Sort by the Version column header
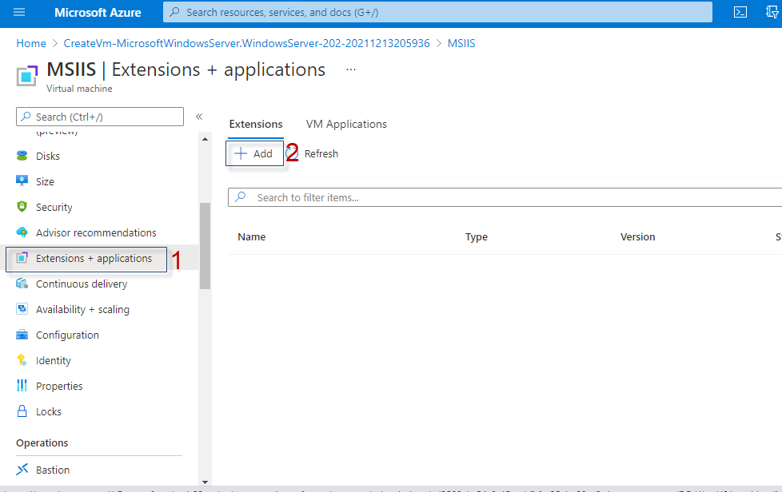This screenshot has height=492, width=782. pos(637,237)
